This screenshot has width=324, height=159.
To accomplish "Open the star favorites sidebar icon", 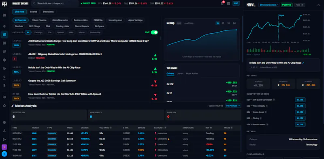I will tap(4, 105).
